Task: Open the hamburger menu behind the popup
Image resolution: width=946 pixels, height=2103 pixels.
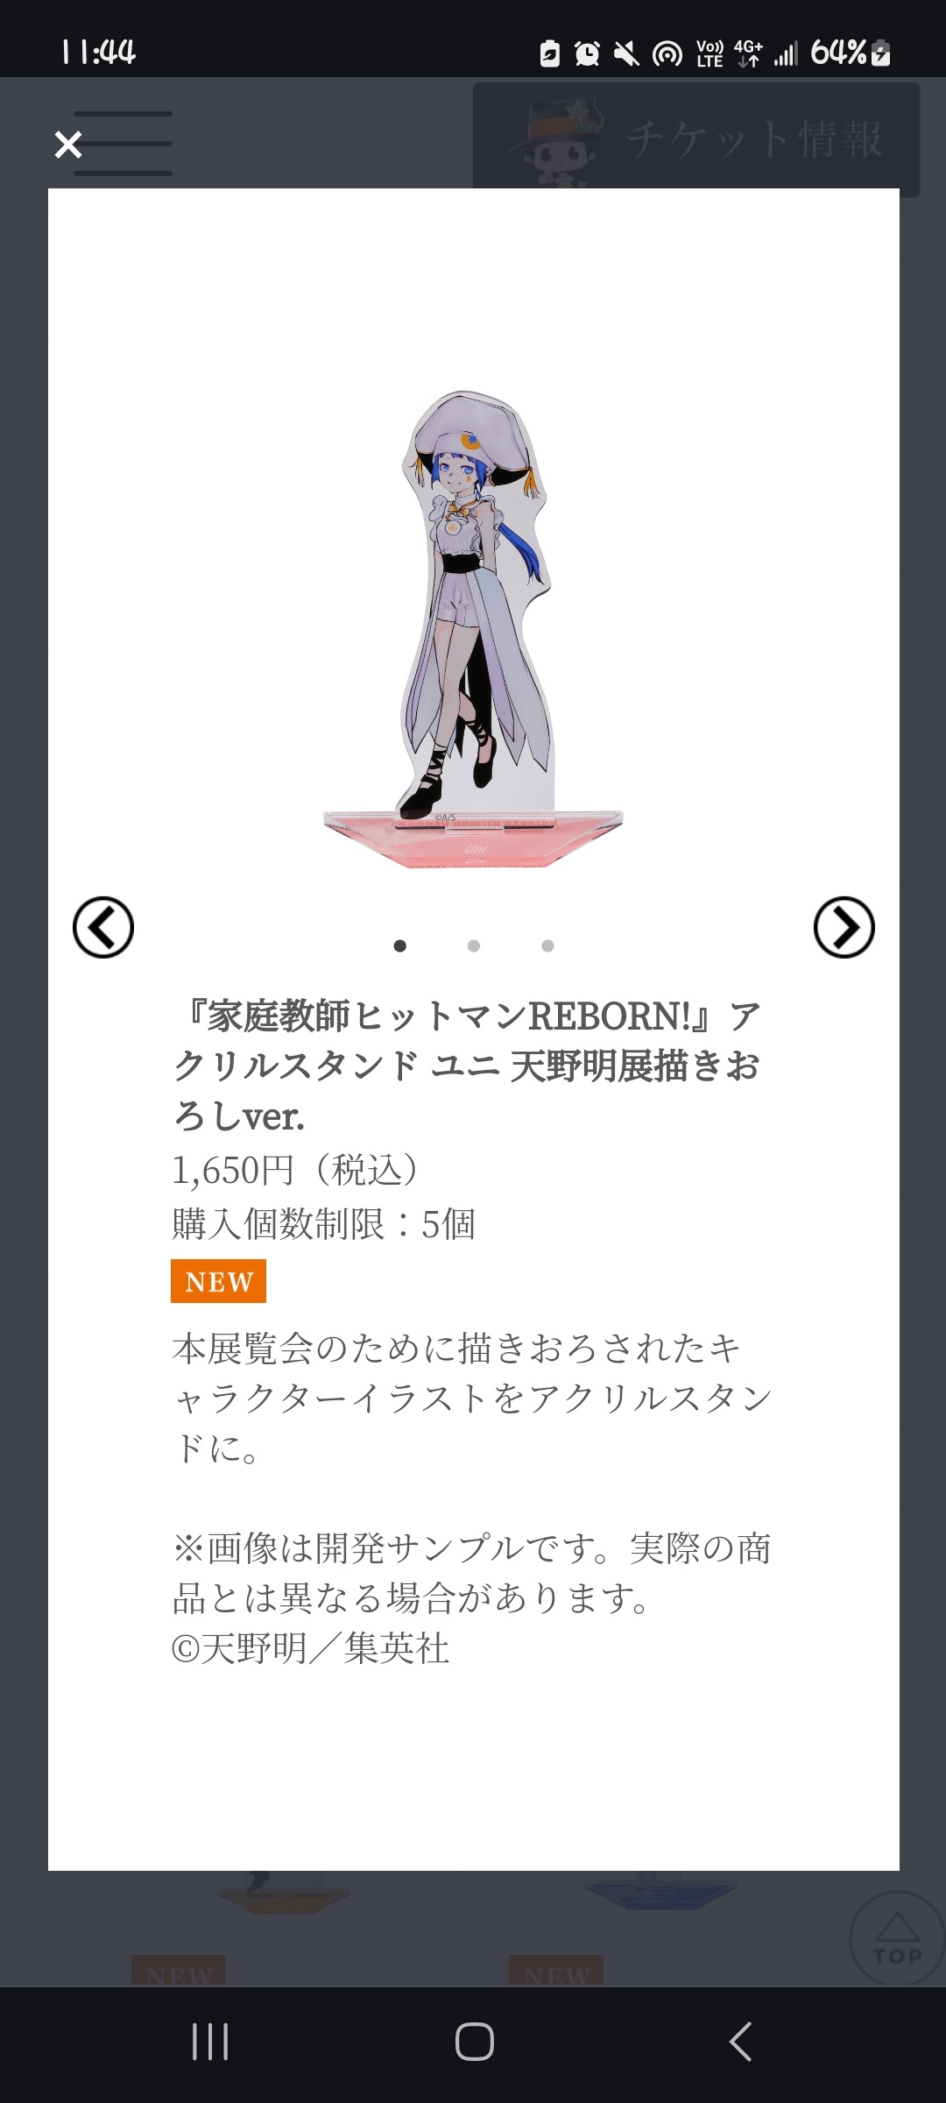Action: point(123,144)
